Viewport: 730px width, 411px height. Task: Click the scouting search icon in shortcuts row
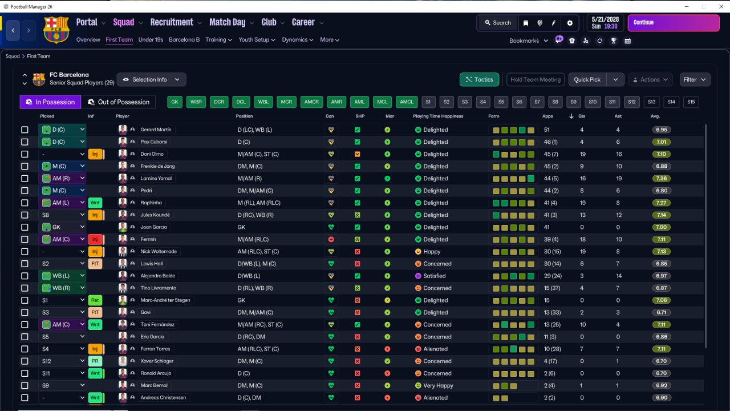point(586,41)
